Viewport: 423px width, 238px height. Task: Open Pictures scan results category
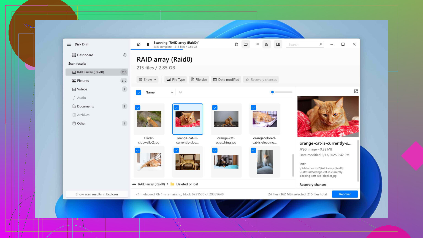(83, 81)
